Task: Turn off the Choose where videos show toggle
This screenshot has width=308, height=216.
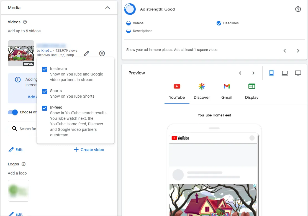Action: (x=13, y=112)
